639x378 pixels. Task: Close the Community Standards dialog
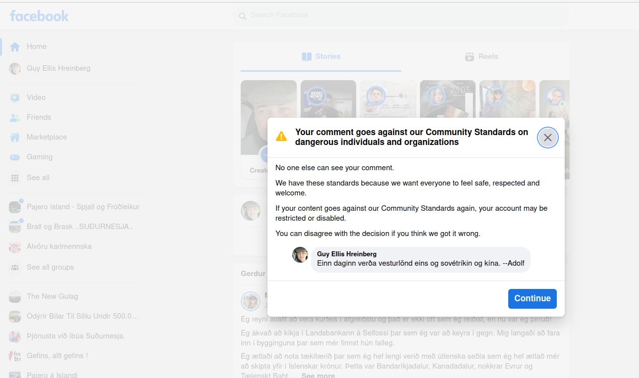pyautogui.click(x=548, y=138)
